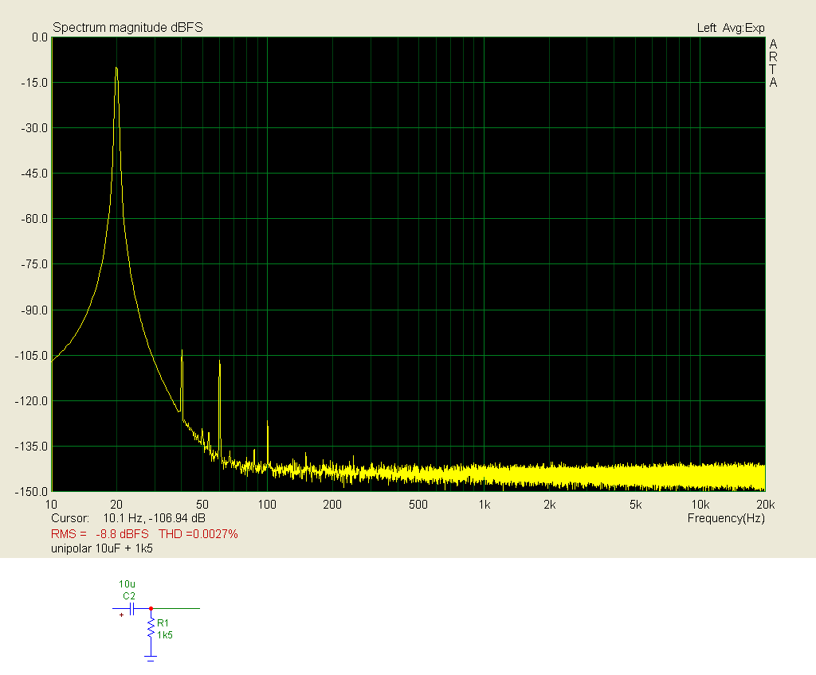
Task: Click the Cursor readout '10.1 Hz, -106.94 dB'
Action: tap(154, 518)
